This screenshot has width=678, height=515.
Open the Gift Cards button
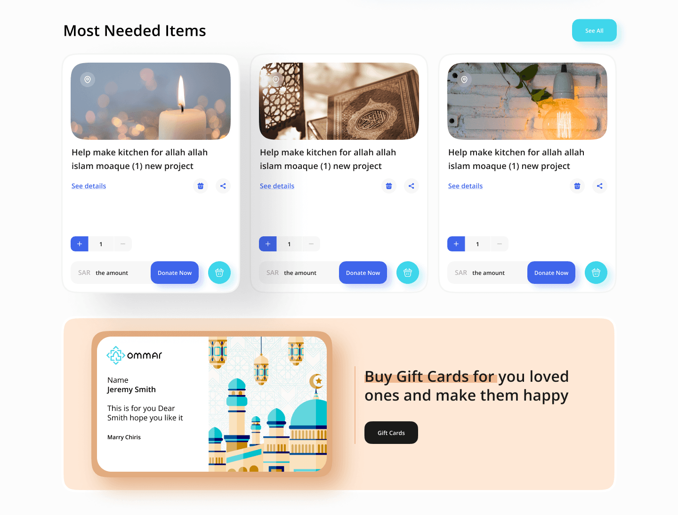point(391,433)
